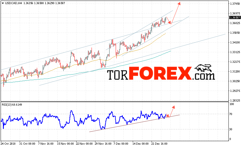
Task: Select the current price label 1.36587
Action: click(x=235, y=18)
